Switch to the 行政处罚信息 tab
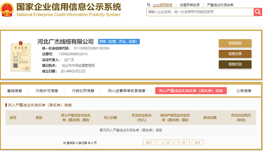263x151 pixels. pyautogui.click(x=83, y=91)
